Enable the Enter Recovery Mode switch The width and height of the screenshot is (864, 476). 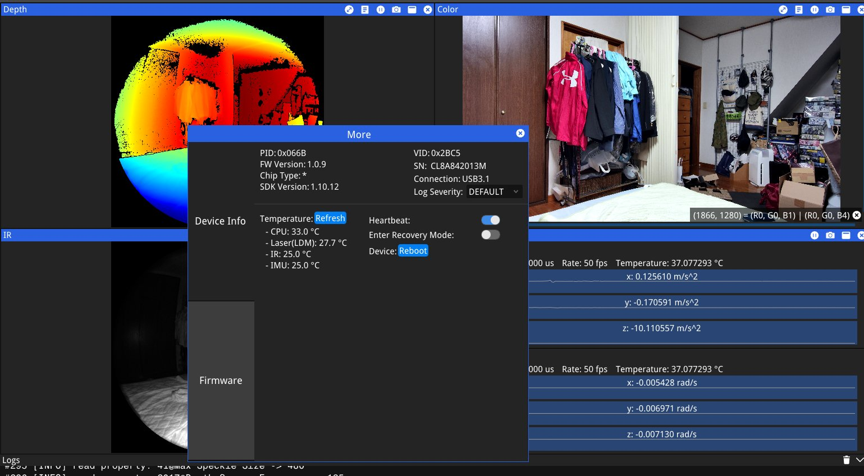coord(490,235)
